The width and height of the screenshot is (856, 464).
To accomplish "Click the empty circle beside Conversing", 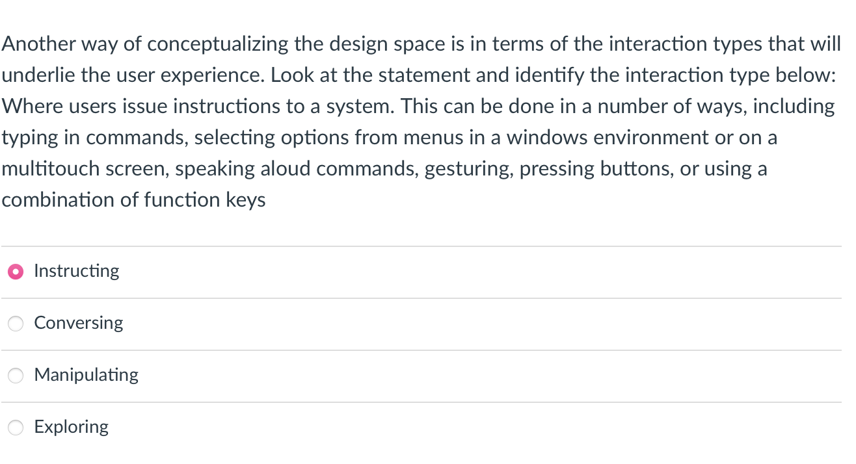I will [x=16, y=323].
